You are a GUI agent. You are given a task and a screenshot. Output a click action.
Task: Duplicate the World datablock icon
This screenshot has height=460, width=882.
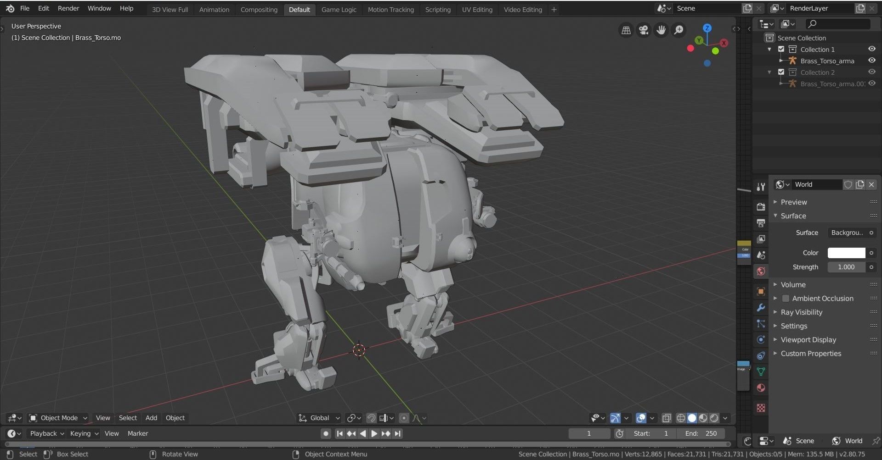(x=859, y=184)
